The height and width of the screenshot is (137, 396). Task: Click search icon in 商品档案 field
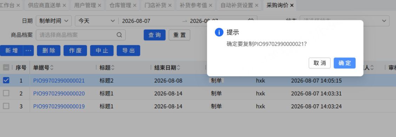(119, 35)
